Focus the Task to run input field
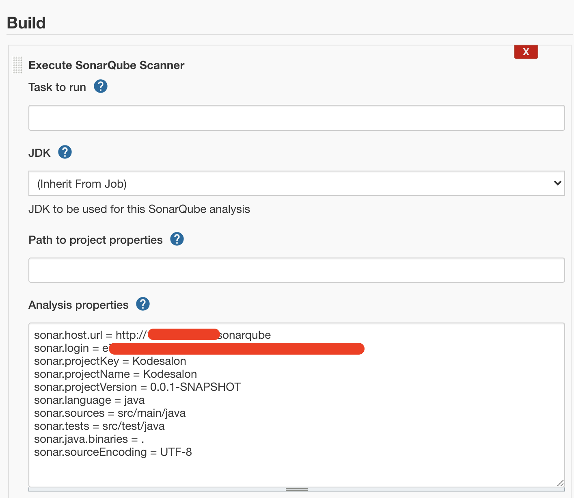Image resolution: width=574 pixels, height=498 pixels. point(296,117)
